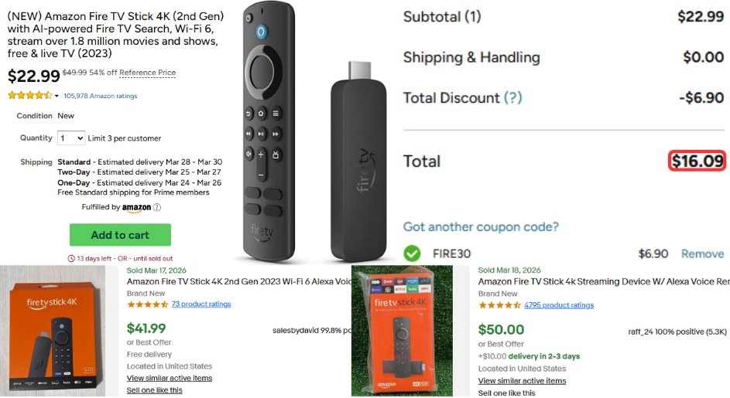Open the 4795 product ratings link

coord(559,305)
